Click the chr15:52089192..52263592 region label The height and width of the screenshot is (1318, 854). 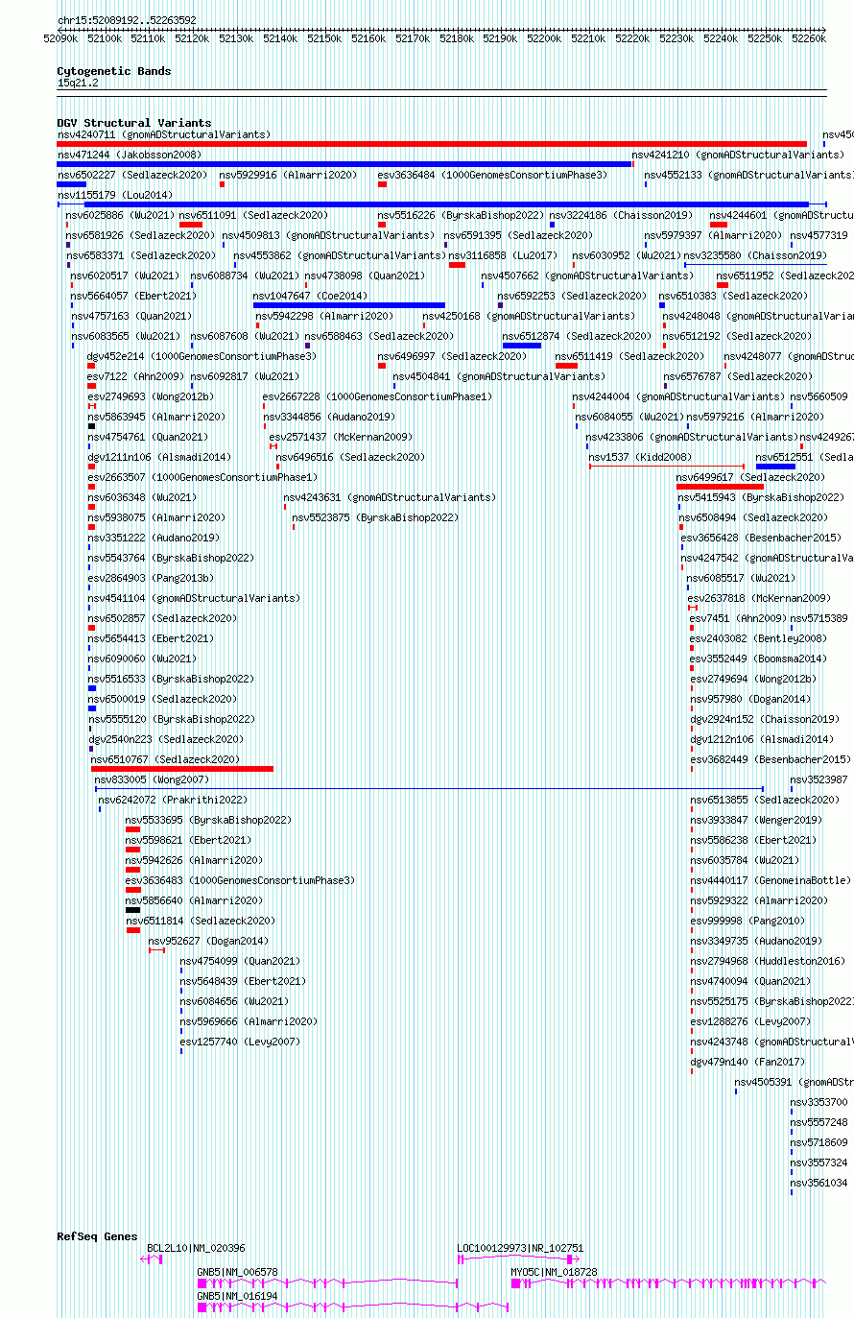point(127,20)
